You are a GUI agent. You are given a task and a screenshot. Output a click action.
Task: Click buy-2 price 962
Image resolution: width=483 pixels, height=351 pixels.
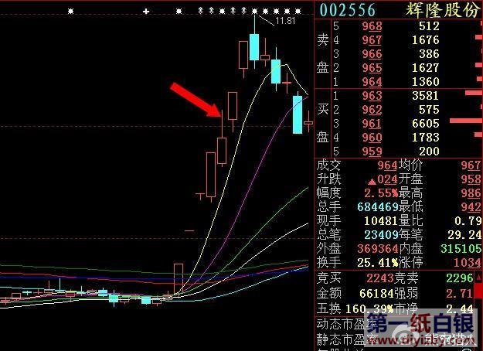[x=372, y=110]
